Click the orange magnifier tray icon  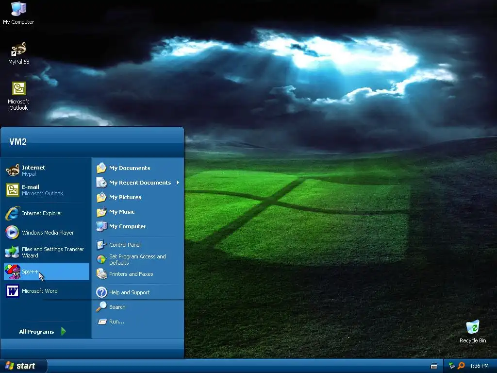pos(461,366)
